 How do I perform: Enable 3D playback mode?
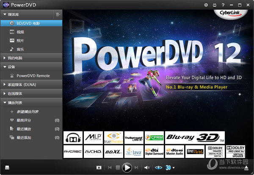coord(168,167)
